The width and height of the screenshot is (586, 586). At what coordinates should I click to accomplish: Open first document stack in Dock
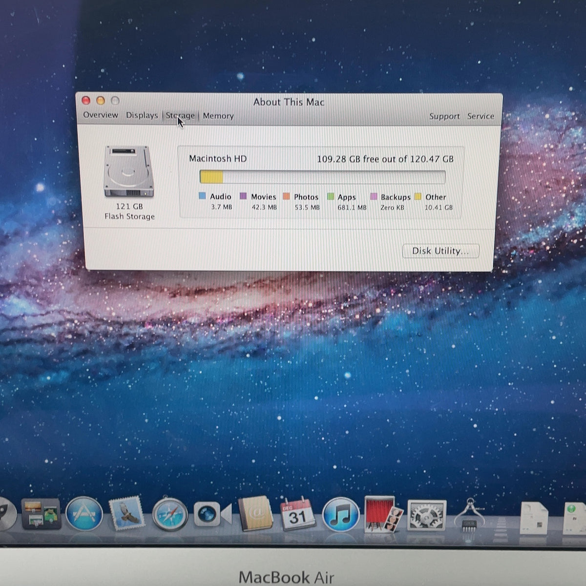[x=534, y=518]
